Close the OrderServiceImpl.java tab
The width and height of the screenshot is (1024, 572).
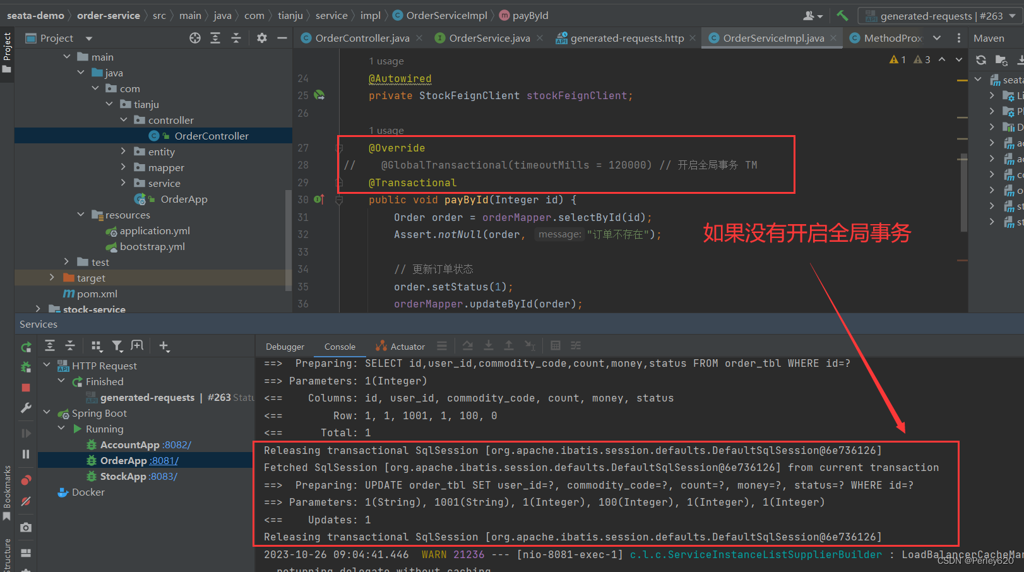pos(833,39)
